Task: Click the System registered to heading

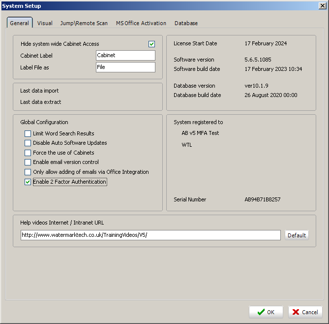Action: click(x=198, y=122)
